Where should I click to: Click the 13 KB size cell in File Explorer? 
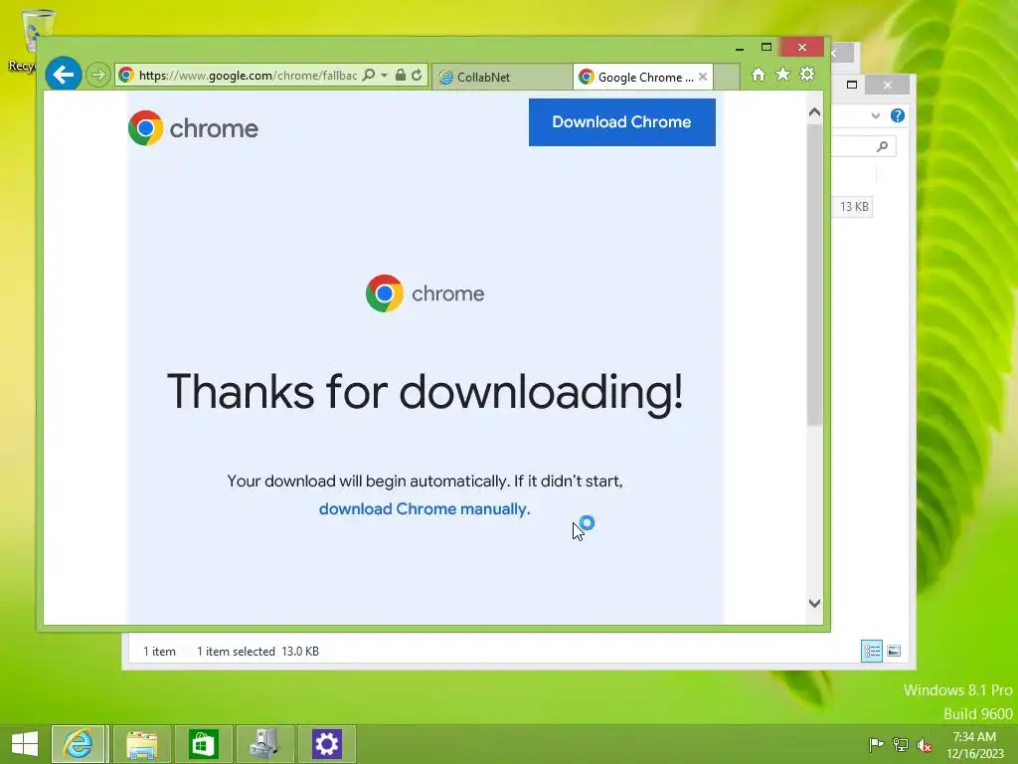(854, 207)
